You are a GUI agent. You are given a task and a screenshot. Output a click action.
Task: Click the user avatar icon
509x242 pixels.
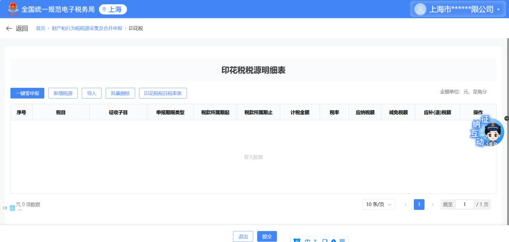pyautogui.click(x=420, y=9)
